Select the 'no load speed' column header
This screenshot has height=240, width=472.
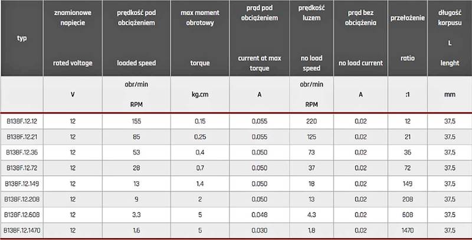312,38
